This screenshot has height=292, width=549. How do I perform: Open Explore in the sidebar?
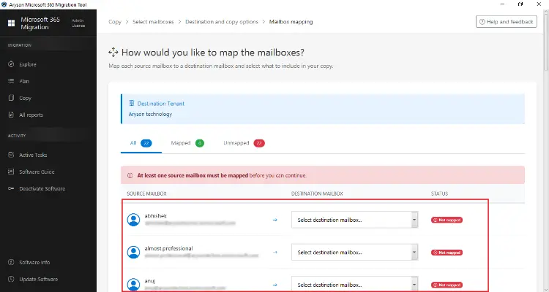click(x=28, y=64)
